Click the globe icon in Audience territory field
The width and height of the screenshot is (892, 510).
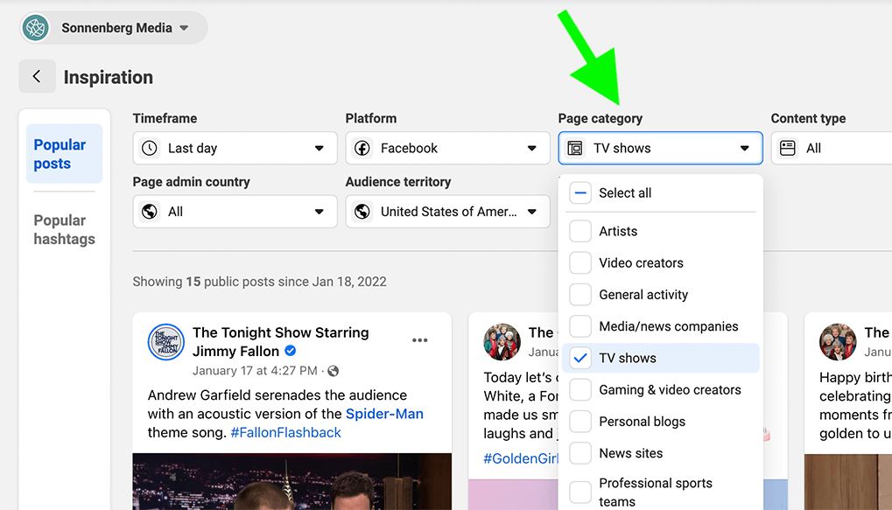[x=362, y=212]
